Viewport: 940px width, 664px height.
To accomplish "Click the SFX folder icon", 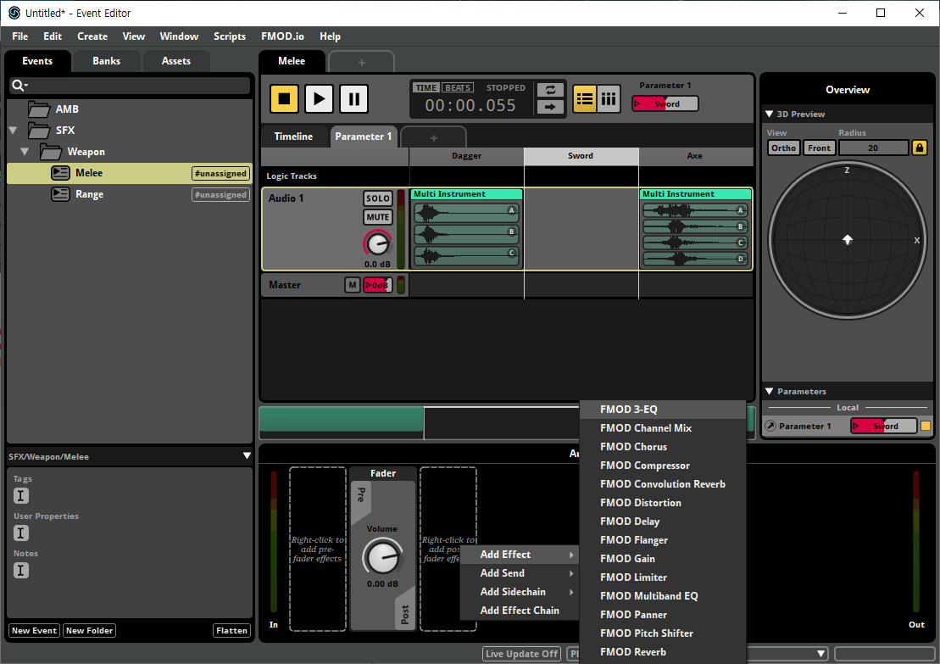I will point(39,130).
